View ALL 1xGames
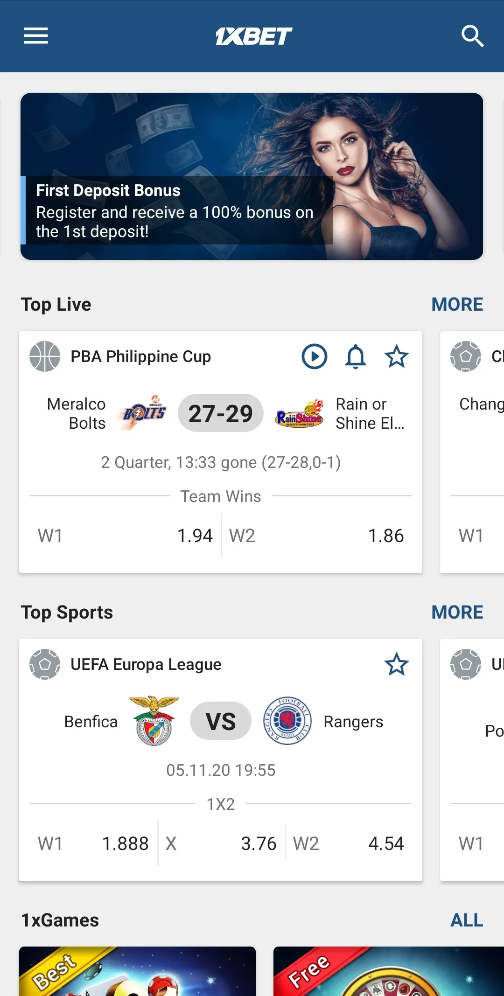Image resolution: width=504 pixels, height=996 pixels. click(x=466, y=920)
